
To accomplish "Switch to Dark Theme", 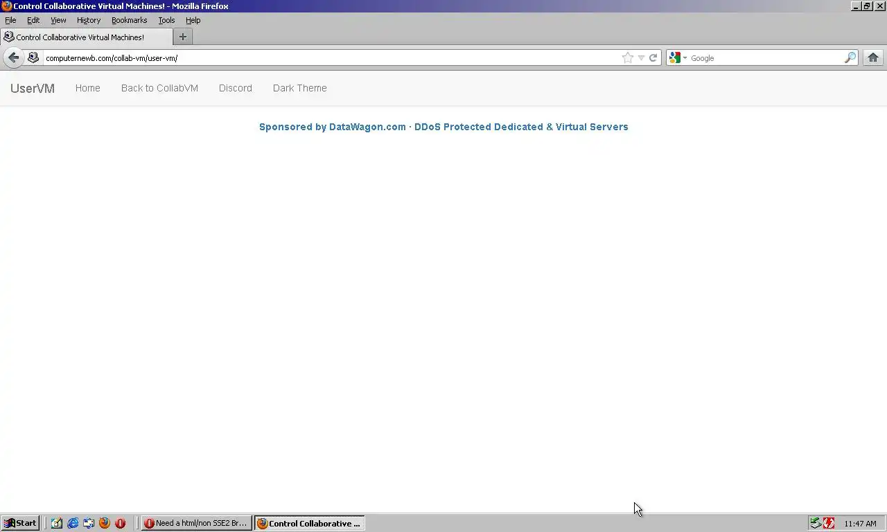I will (x=300, y=88).
